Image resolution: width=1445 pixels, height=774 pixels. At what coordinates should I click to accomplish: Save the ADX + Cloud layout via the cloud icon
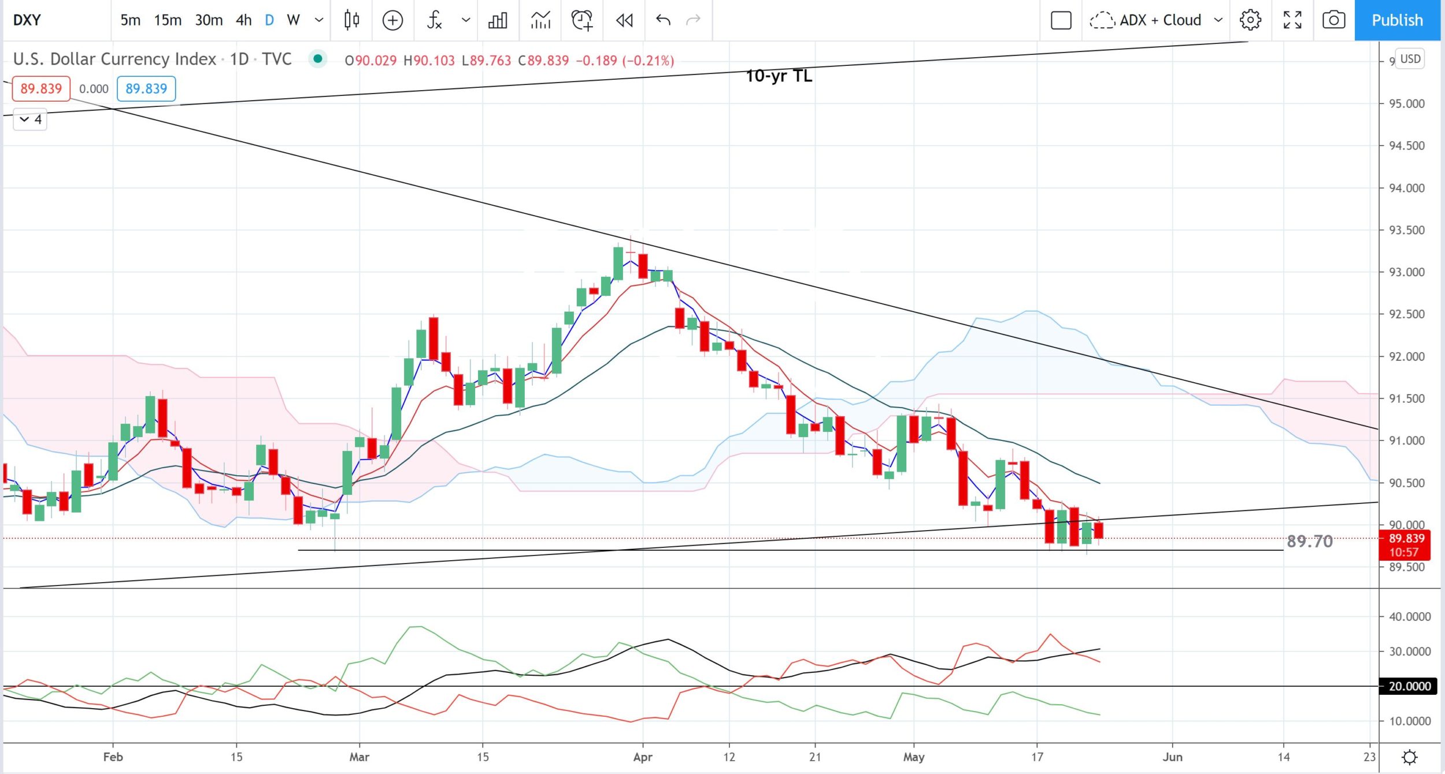coord(1102,20)
